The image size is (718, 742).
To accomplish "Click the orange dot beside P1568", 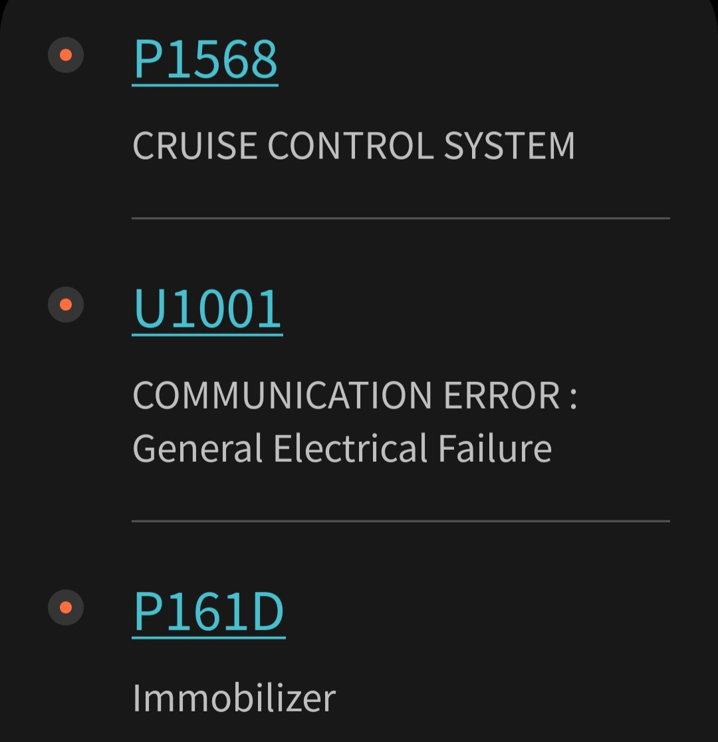I will click(x=66, y=55).
